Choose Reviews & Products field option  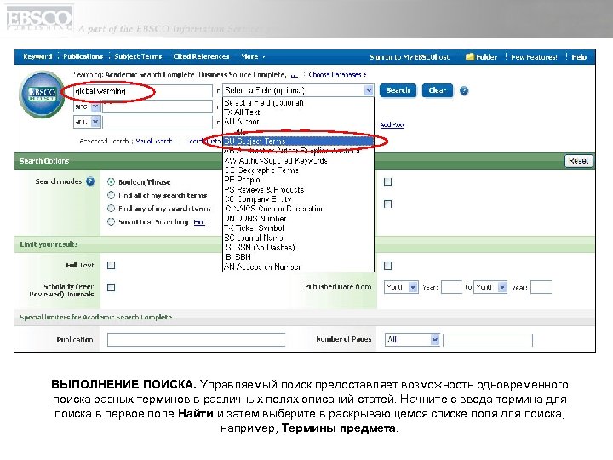298,189
